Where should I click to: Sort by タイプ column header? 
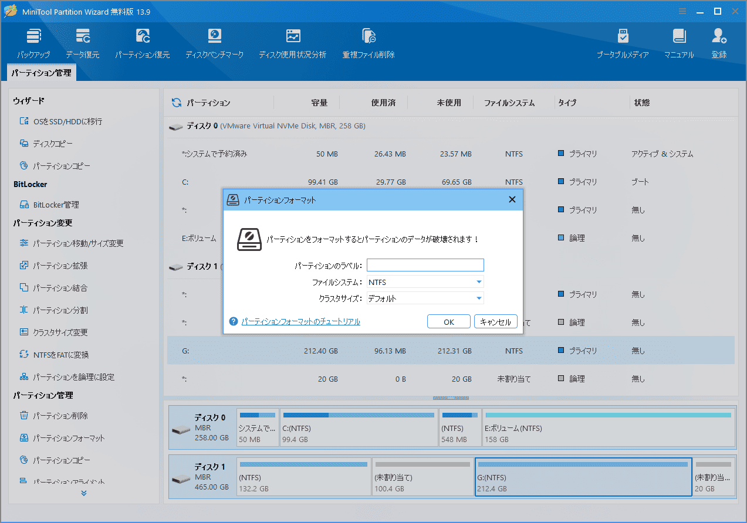tap(567, 103)
